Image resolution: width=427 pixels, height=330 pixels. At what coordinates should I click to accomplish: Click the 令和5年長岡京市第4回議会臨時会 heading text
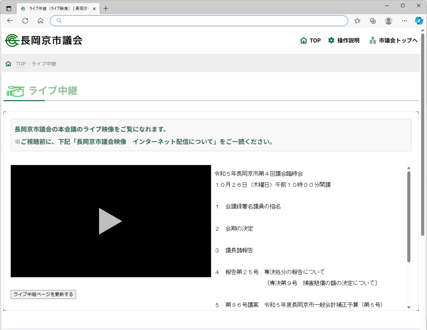[259, 174]
